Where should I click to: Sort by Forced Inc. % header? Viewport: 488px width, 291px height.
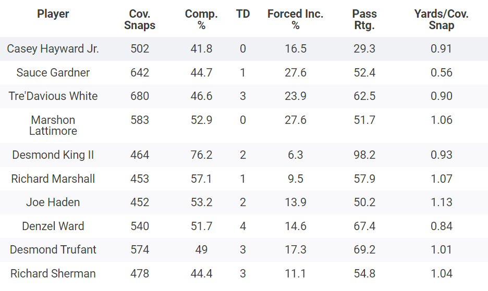pyautogui.click(x=295, y=19)
